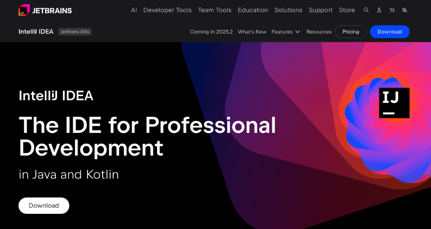
Task: Open the Pricing button
Action: tap(350, 32)
